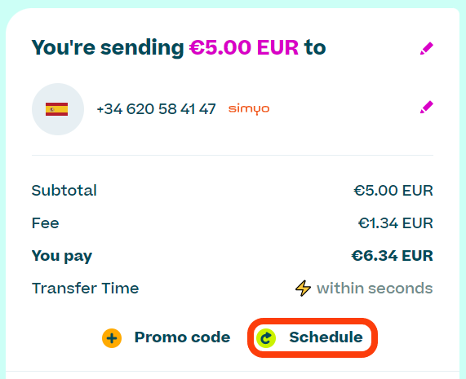Click the bold You pay label

click(62, 257)
